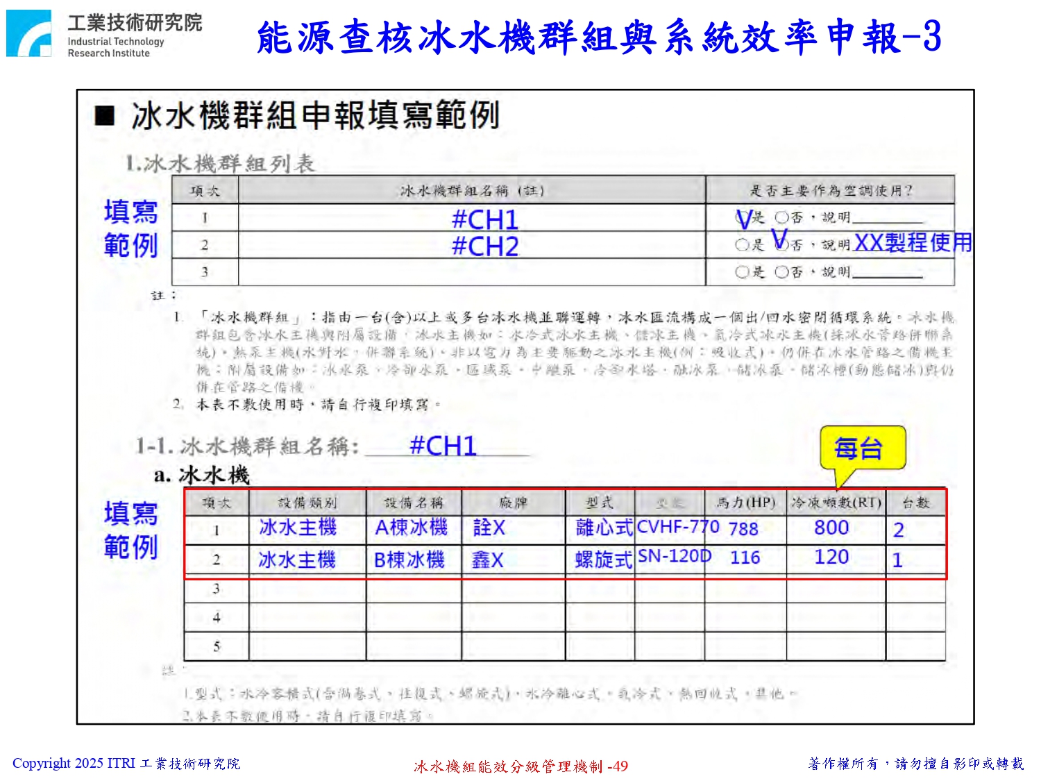Click the 800 refrigeration tons value
This screenshot has height=781, width=1041.
[831, 528]
